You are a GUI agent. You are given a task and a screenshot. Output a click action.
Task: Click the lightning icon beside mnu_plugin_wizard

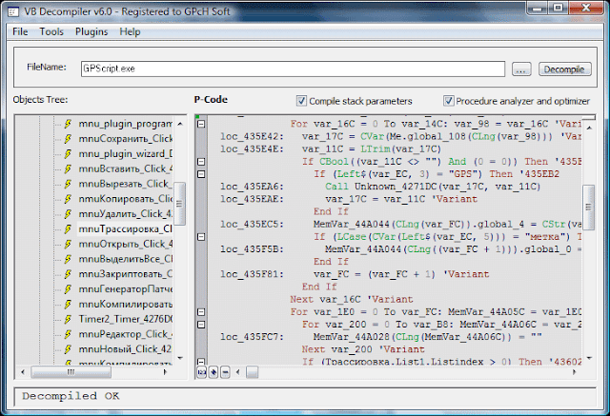(68, 154)
